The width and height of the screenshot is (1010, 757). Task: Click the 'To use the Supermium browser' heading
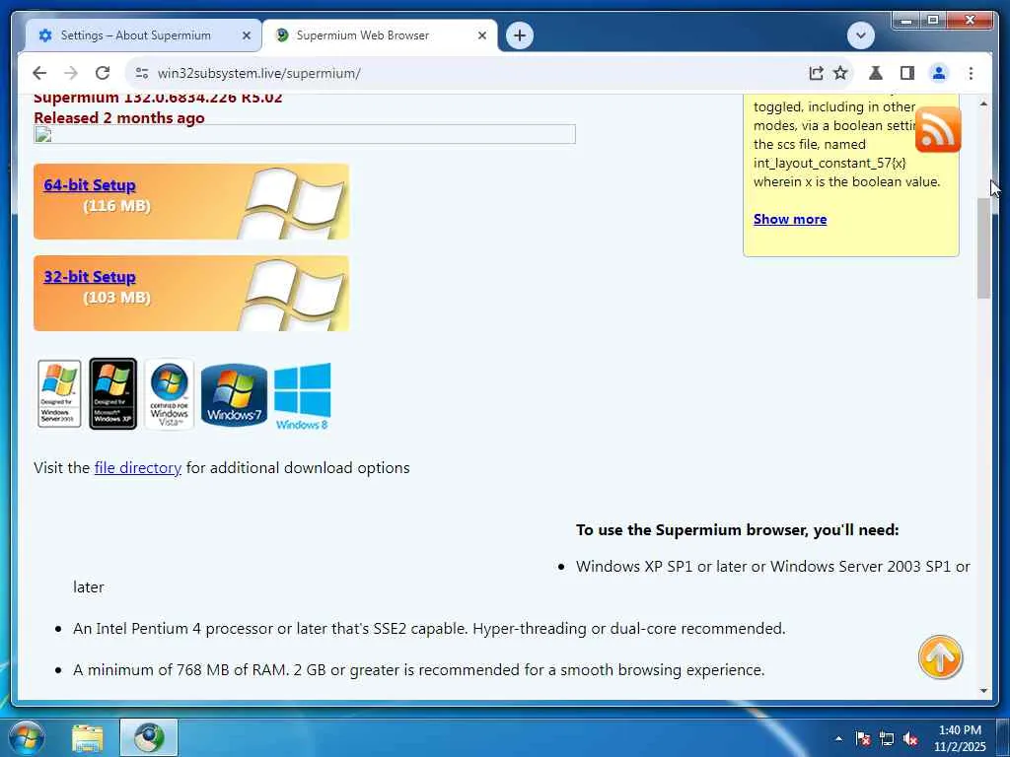point(737,529)
